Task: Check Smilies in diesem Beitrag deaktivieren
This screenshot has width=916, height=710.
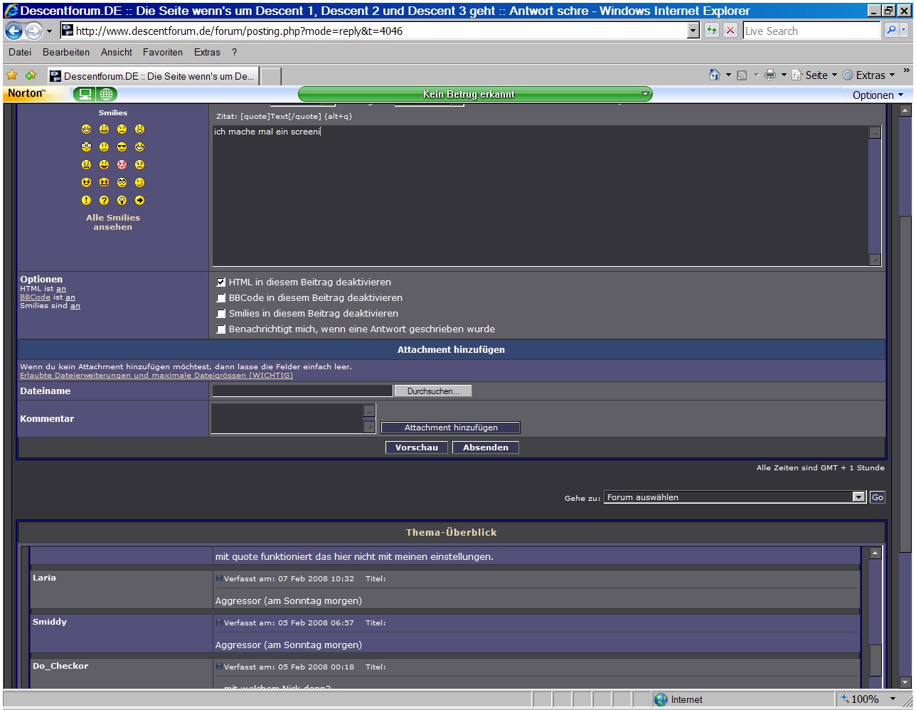Action: pyautogui.click(x=221, y=314)
